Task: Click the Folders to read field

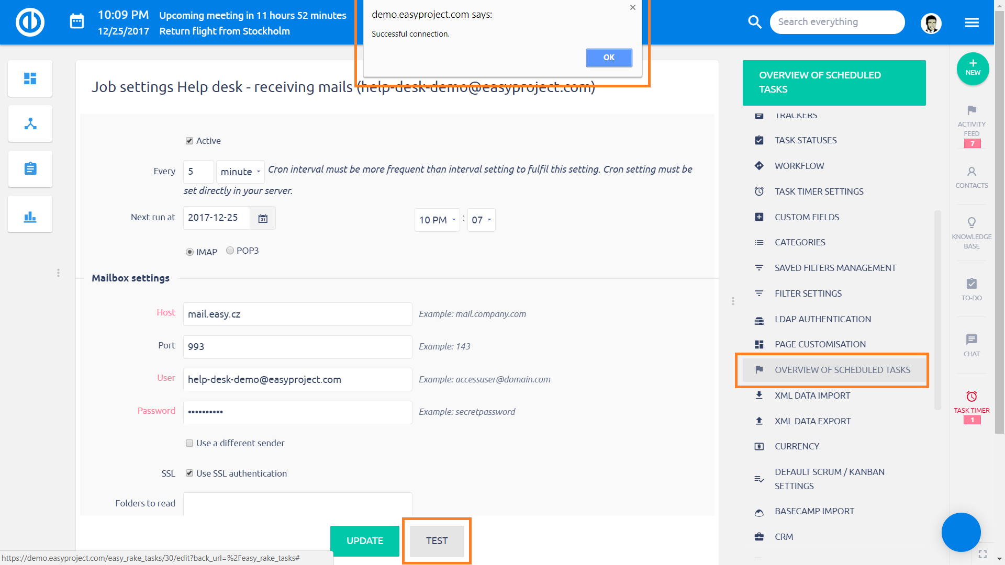Action: [x=297, y=504]
